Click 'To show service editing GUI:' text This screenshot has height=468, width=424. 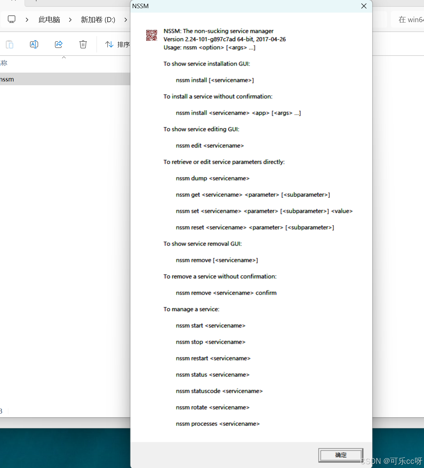pos(201,129)
